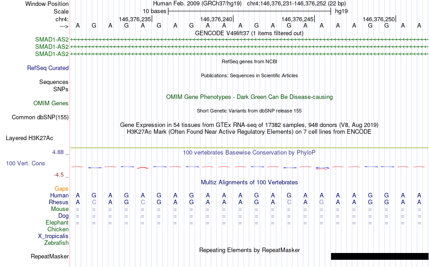Click the RepeatMasker track label
The height and width of the screenshot is (267, 429).
pos(50,256)
